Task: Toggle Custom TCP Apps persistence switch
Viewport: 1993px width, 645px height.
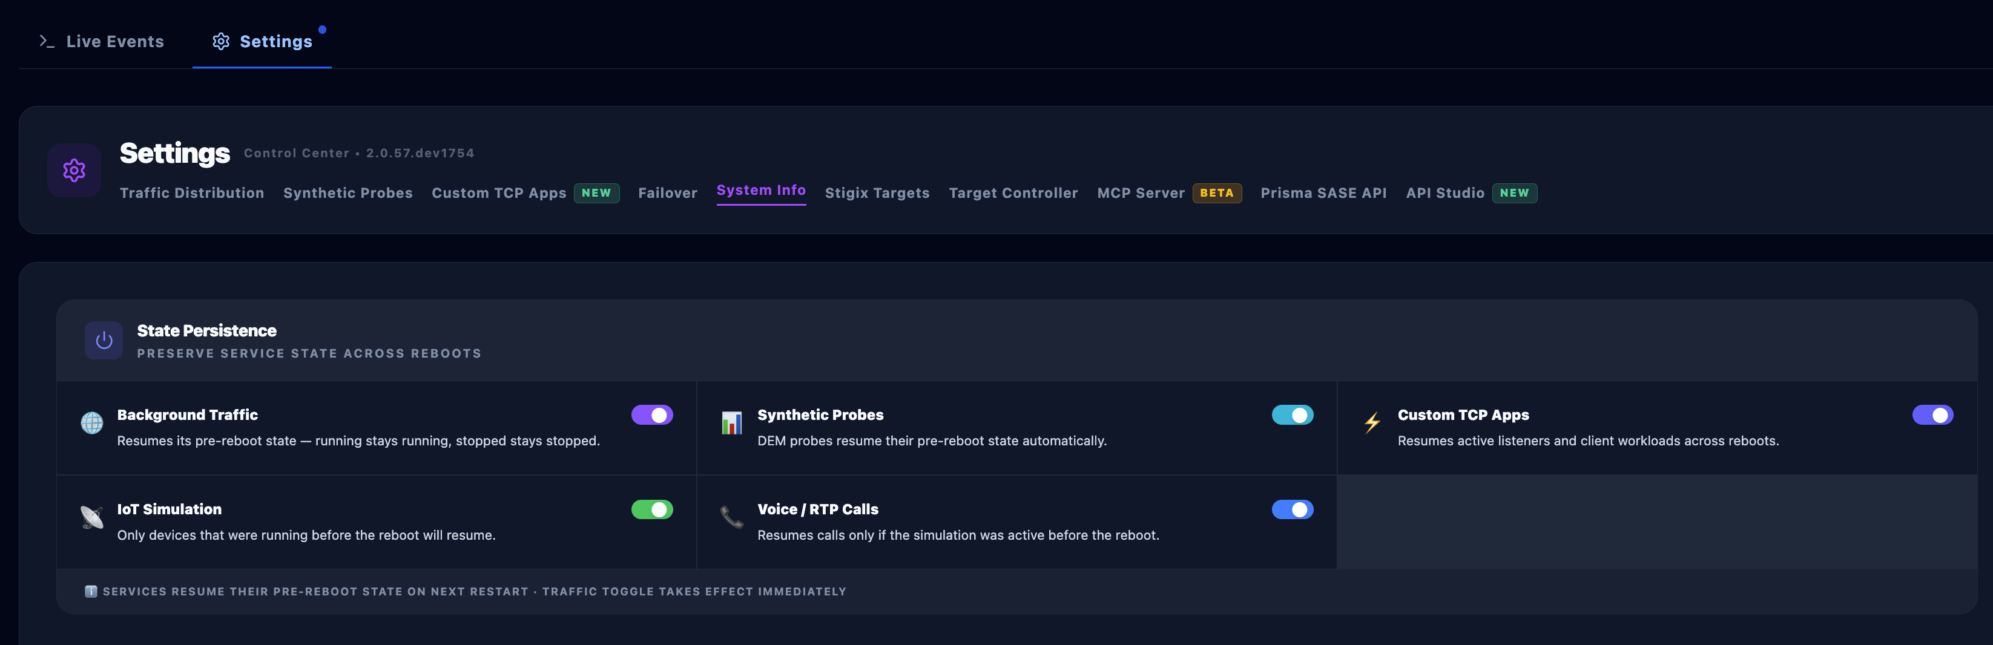Action: coord(1932,415)
